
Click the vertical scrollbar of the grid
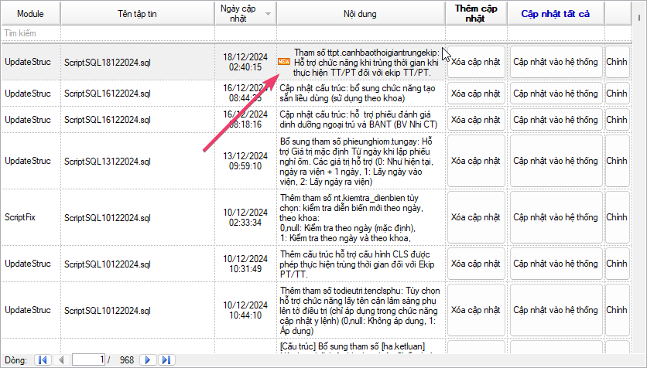[639, 177]
